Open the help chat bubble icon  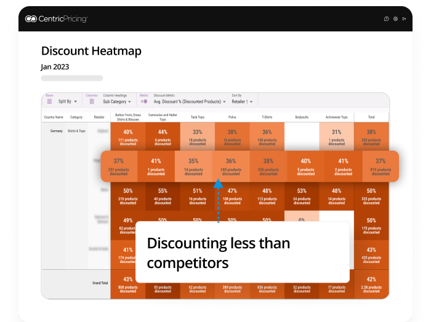point(387,19)
